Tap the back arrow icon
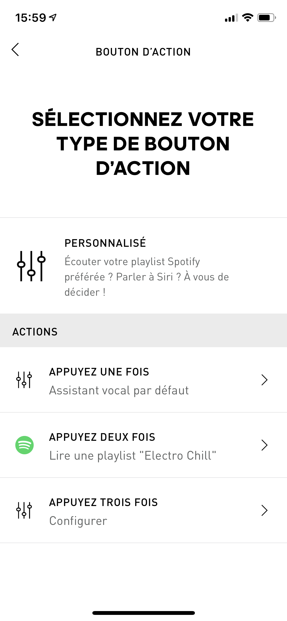The width and height of the screenshot is (287, 621). [15, 49]
